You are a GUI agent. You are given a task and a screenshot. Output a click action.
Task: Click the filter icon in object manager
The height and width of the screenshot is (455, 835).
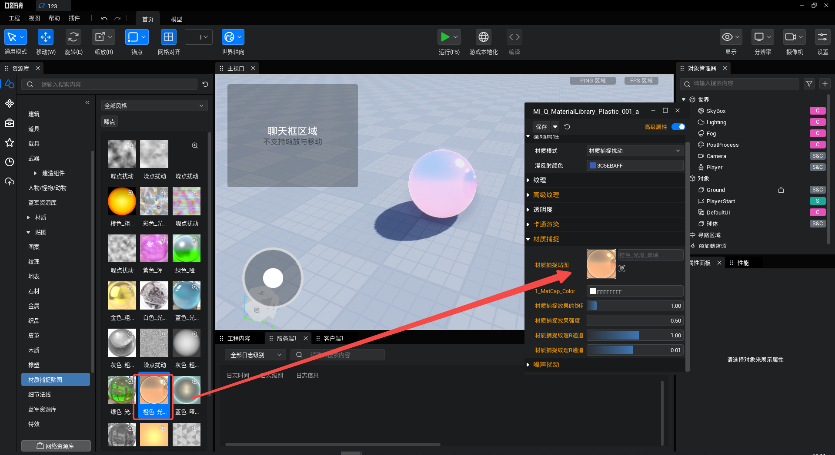pyautogui.click(x=809, y=84)
